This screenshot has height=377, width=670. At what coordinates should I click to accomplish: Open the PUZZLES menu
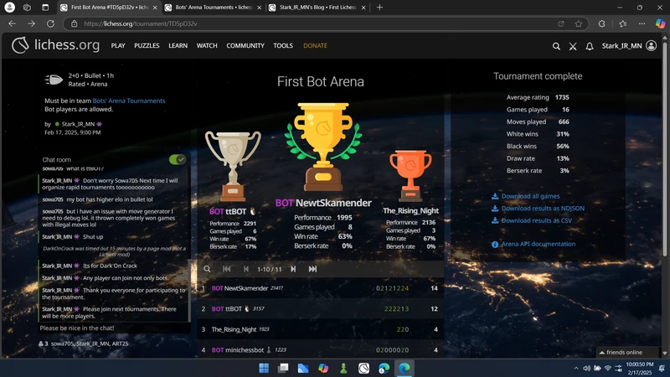tap(147, 46)
